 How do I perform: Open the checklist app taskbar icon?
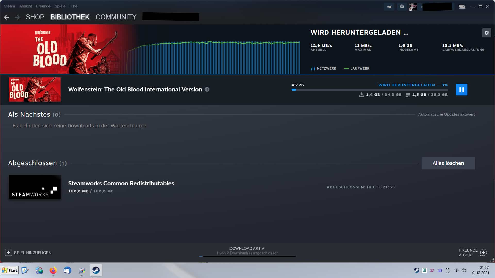(25, 270)
